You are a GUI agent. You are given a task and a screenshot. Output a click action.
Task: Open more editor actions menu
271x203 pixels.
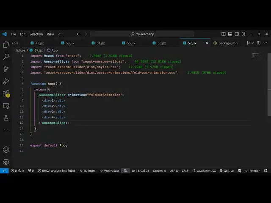(x=265, y=43)
